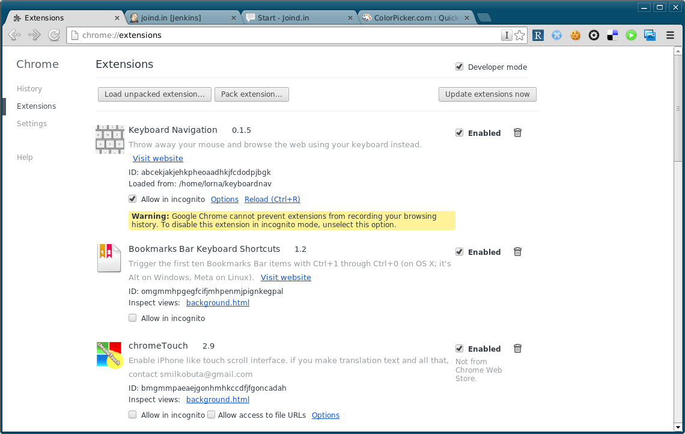The width and height of the screenshot is (685, 434).
Task: Click the dark gear extension icon
Action: point(594,35)
